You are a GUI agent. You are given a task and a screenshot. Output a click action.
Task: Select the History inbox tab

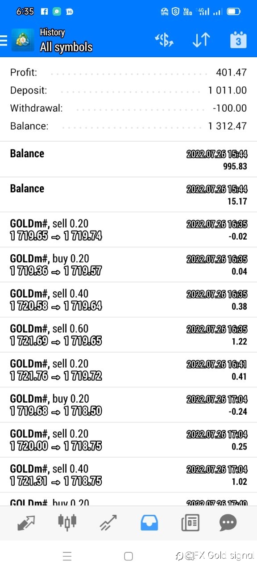[x=149, y=522]
